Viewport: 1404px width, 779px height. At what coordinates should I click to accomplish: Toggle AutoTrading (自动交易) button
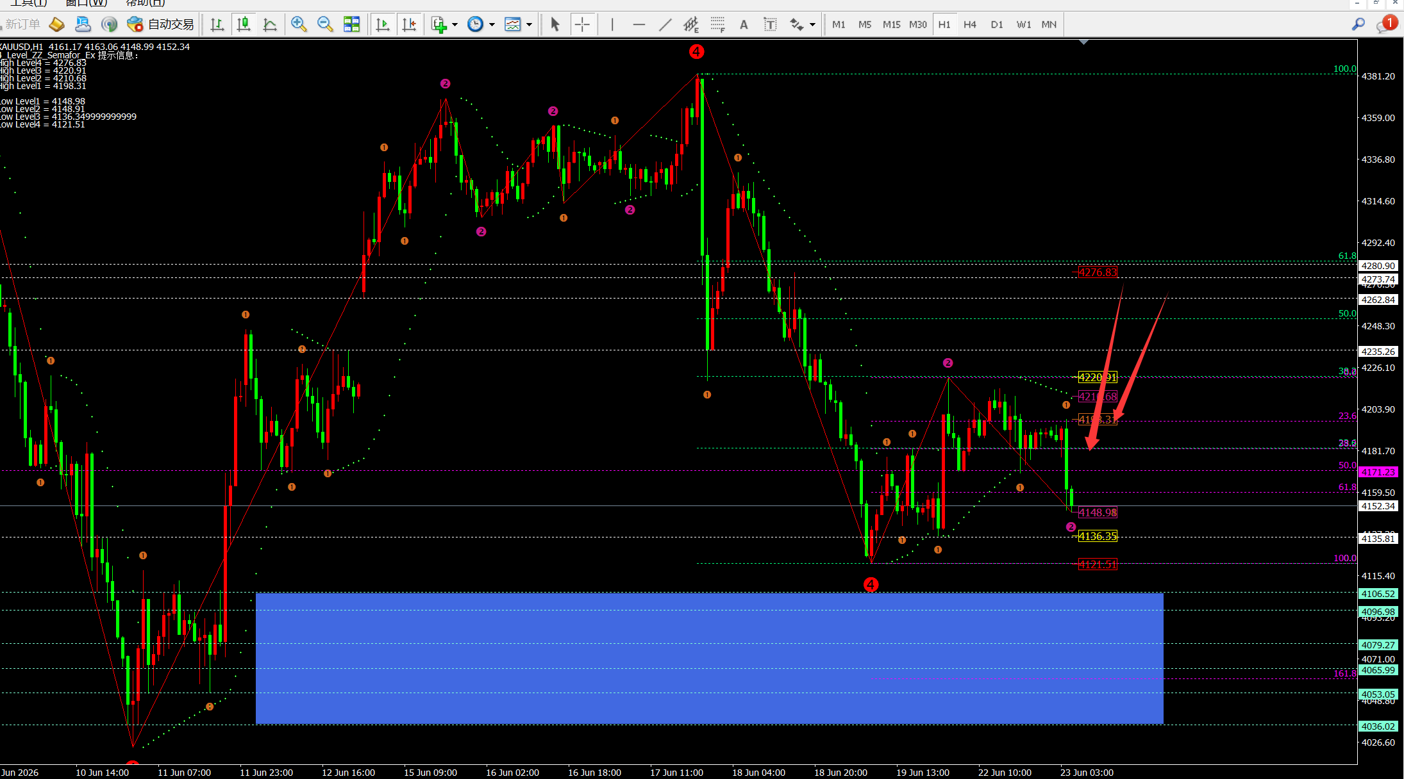pos(160,24)
